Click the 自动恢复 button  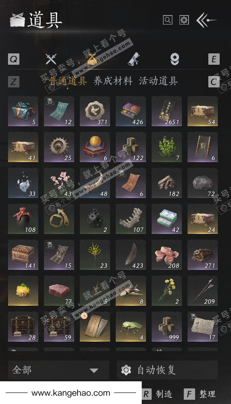click(167, 370)
